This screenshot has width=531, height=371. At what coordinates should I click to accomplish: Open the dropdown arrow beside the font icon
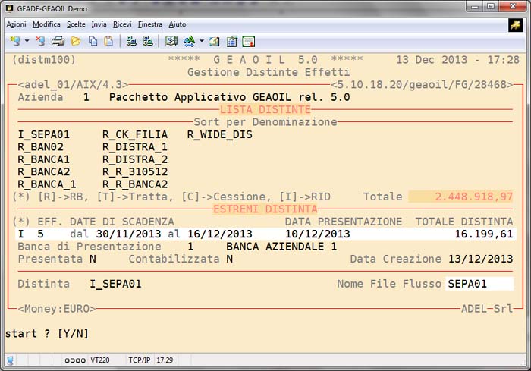pyautogui.click(x=201, y=41)
